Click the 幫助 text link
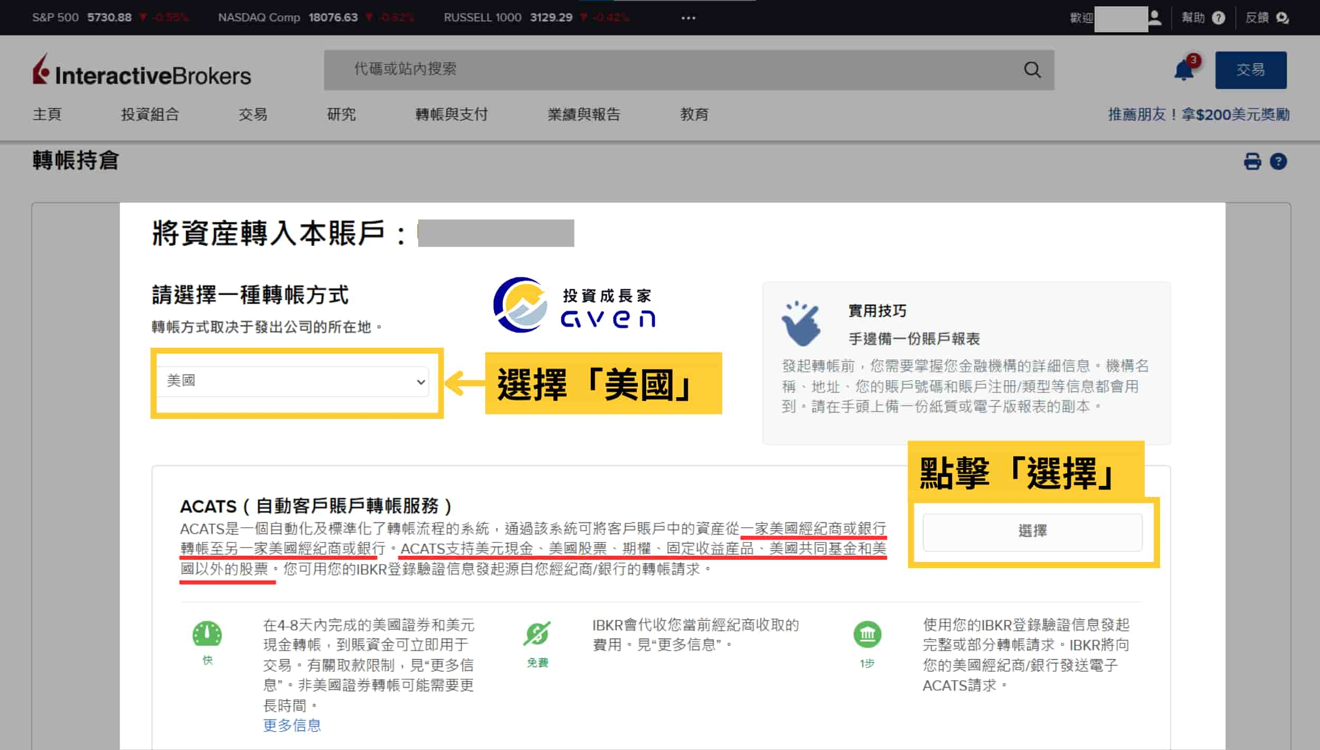1320x750 pixels. click(x=1193, y=18)
